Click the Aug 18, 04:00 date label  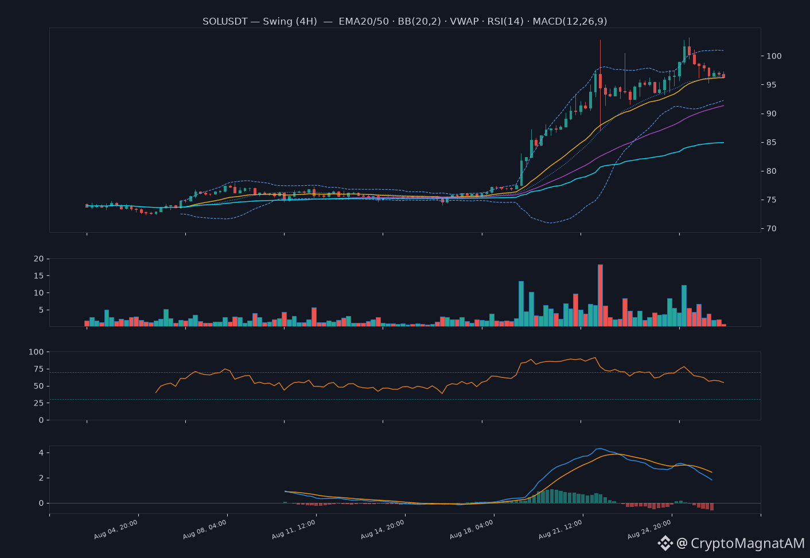coord(472,529)
